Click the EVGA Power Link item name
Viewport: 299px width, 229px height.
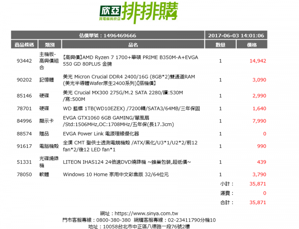(101, 134)
